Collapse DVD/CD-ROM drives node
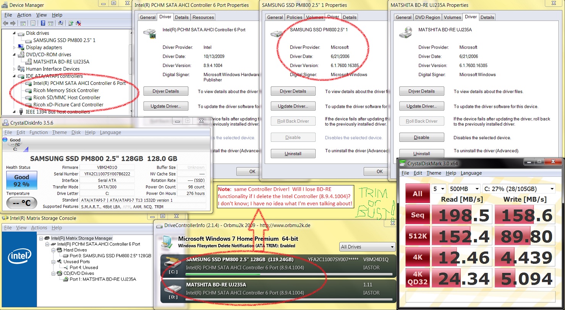Screen dimensions: 565x310 click(x=15, y=55)
